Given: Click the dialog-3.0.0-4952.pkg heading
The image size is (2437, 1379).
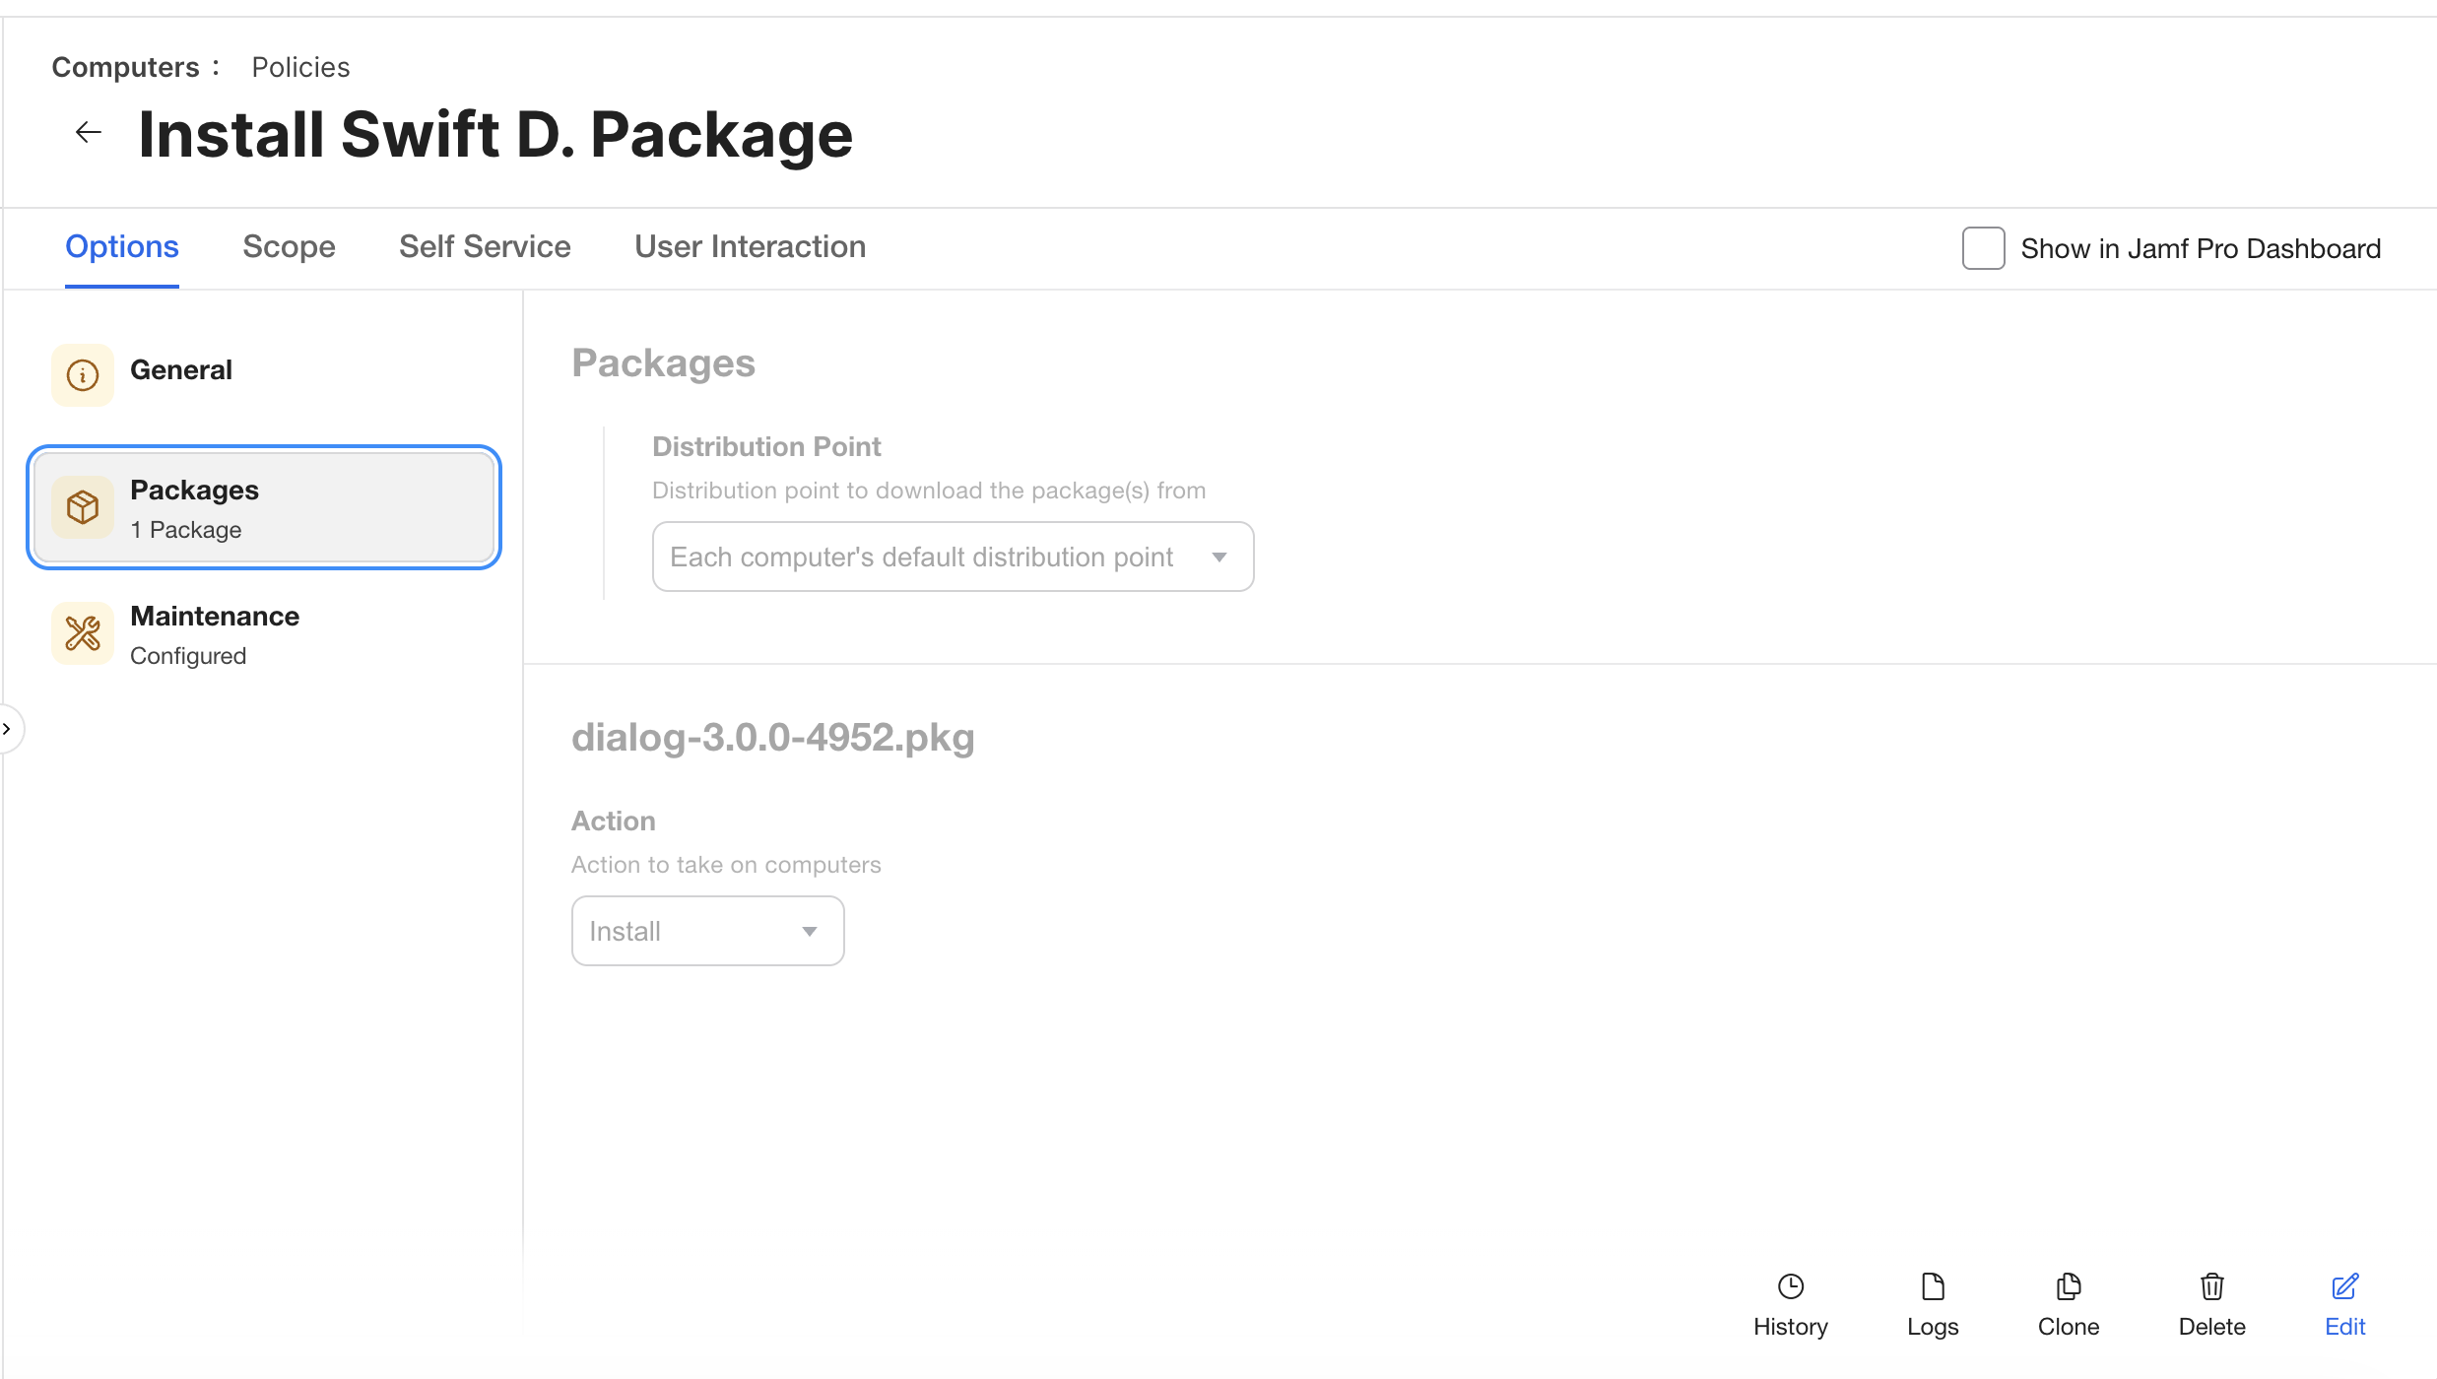Looking at the screenshot, I should pos(773,737).
